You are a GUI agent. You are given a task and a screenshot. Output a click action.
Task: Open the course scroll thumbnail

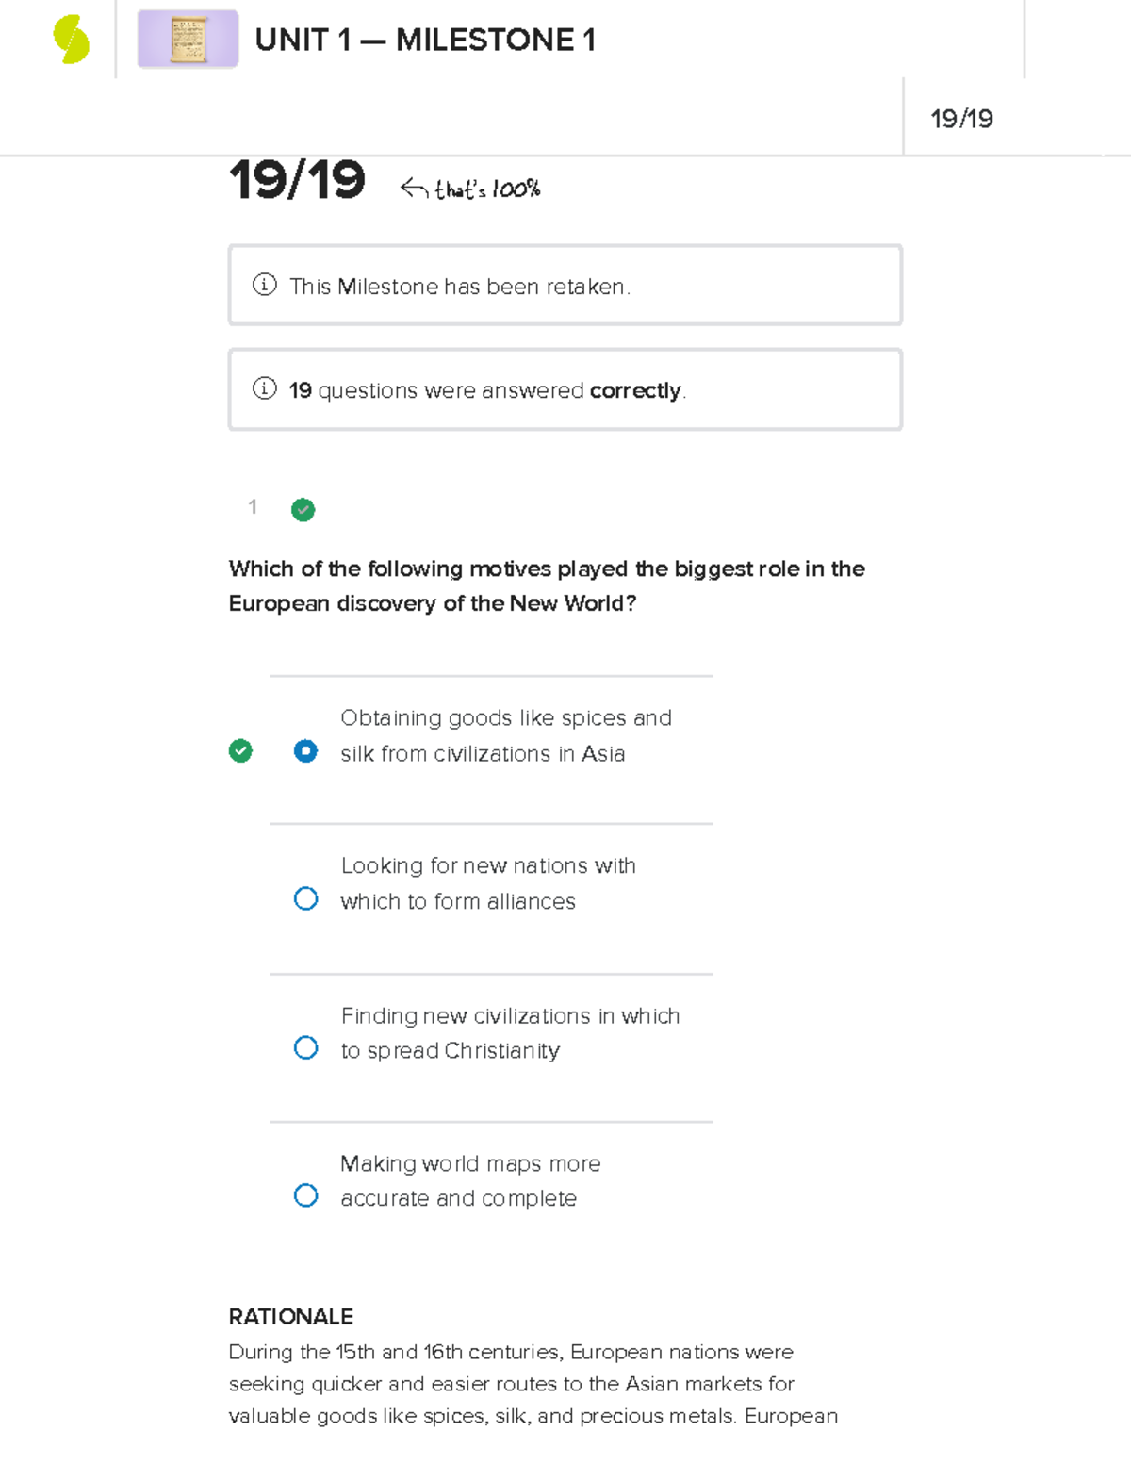pos(188,40)
